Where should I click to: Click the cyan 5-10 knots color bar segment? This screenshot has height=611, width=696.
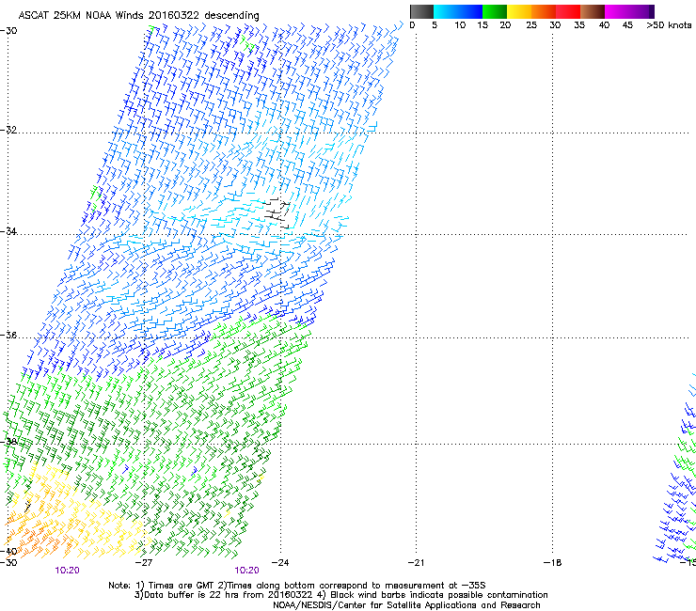(446, 11)
